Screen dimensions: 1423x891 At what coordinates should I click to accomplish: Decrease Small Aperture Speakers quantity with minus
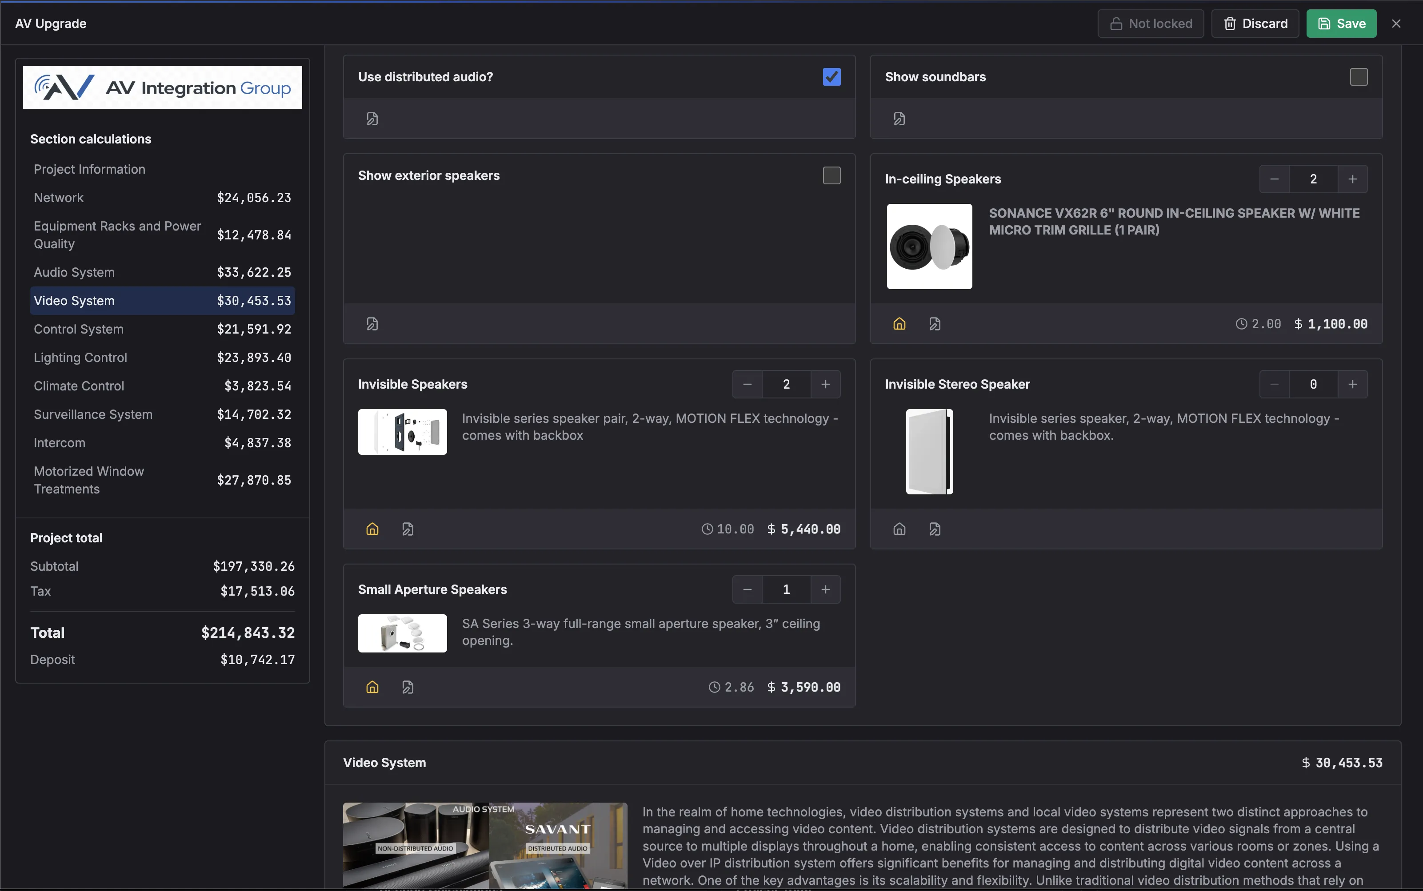point(747,589)
